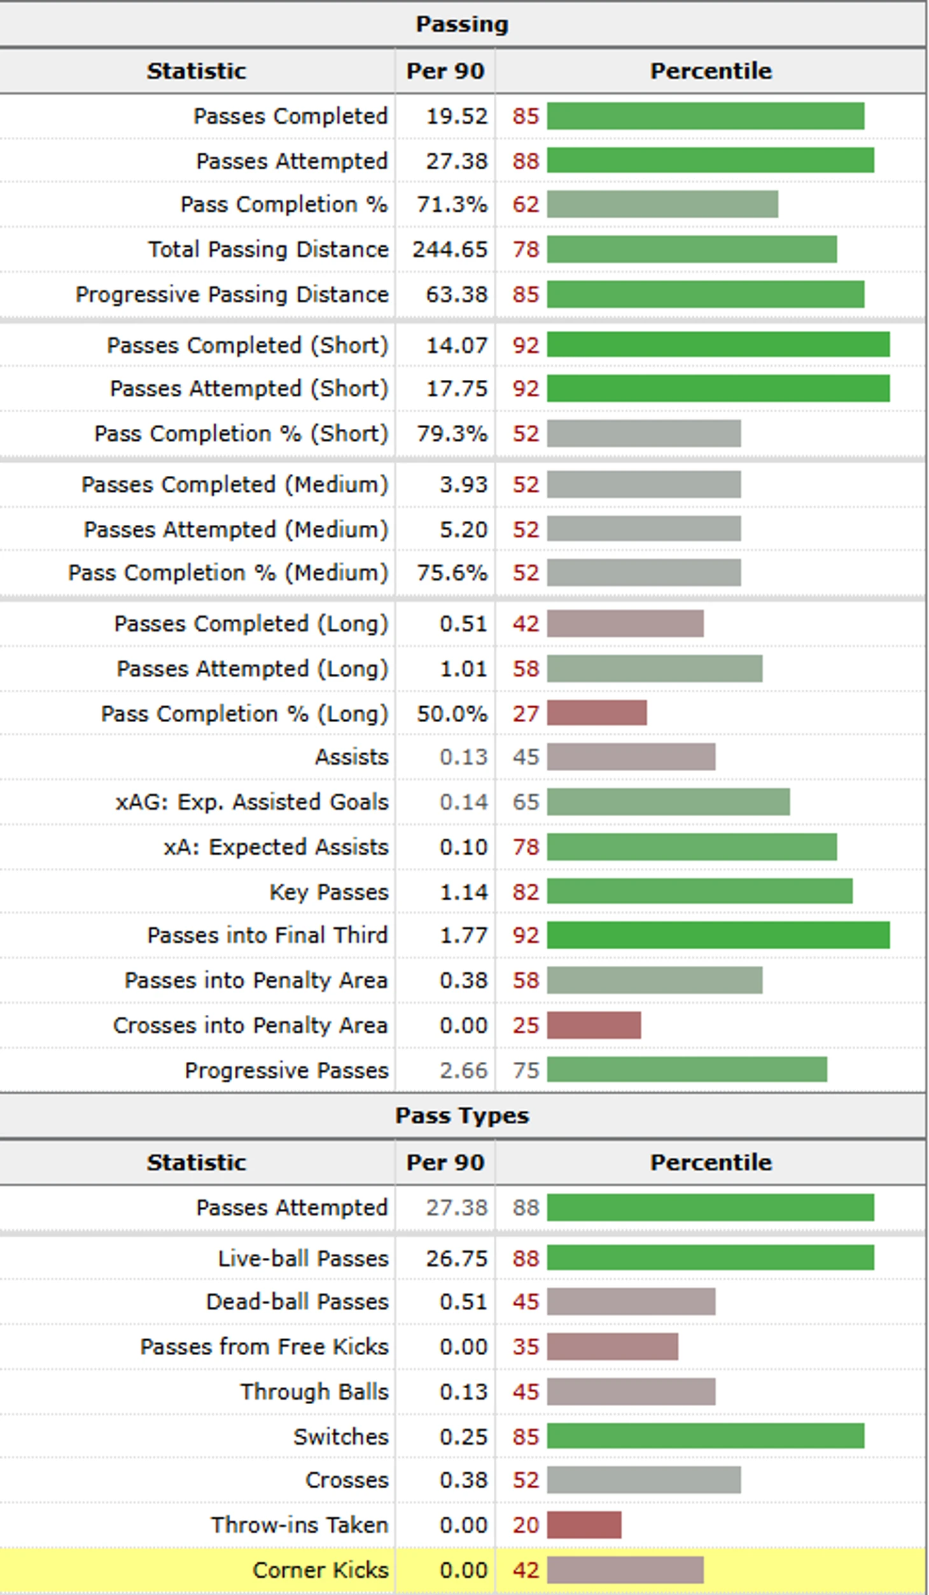The width and height of the screenshot is (929, 1595).
Task: Select the Pass Completion % (Long) row label
Action: pos(244,714)
